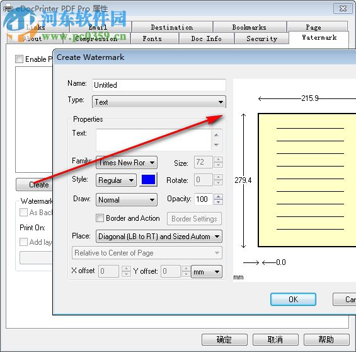Click the Border Settings button

point(194,219)
